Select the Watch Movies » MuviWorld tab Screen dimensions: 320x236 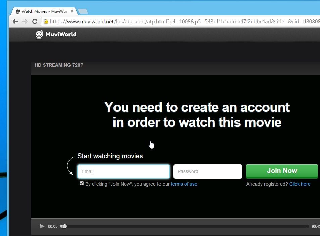click(x=44, y=11)
